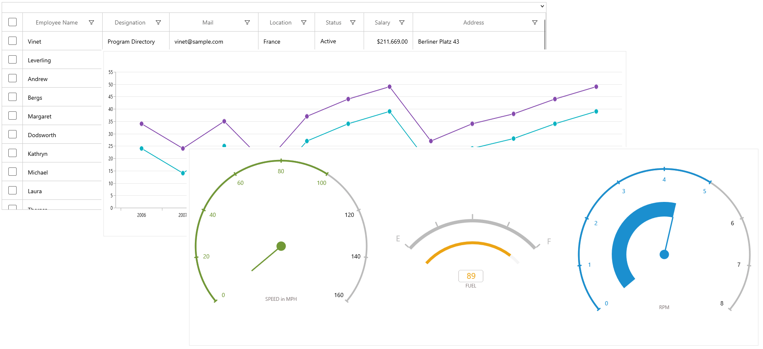Check the Vinet row checkbox
The width and height of the screenshot is (763, 349).
(x=12, y=41)
